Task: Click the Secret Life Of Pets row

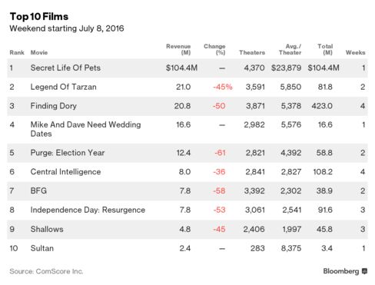Action: (x=187, y=68)
